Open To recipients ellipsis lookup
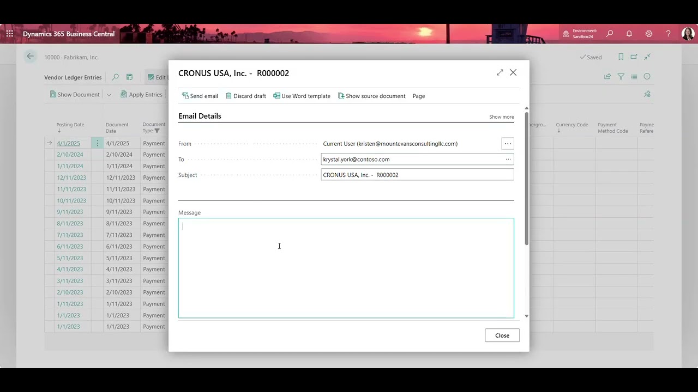The image size is (698, 392). [508, 160]
